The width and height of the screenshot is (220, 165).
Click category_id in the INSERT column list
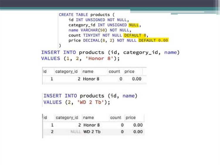(x=141, y=52)
